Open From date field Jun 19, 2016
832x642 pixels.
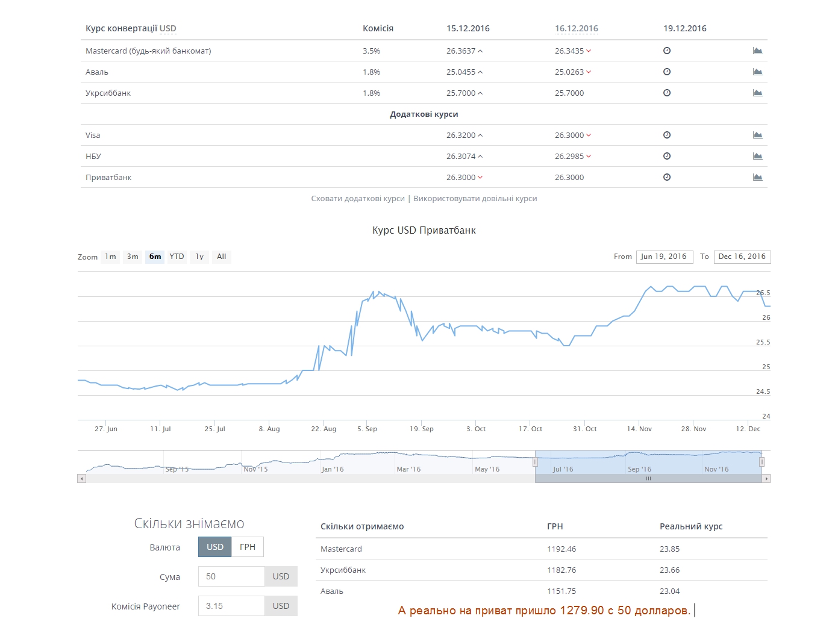664,257
